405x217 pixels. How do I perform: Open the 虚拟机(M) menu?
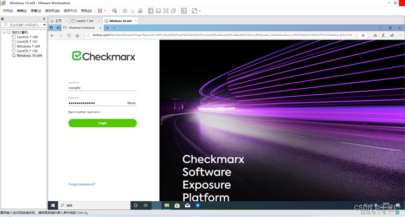pyautogui.click(x=53, y=11)
